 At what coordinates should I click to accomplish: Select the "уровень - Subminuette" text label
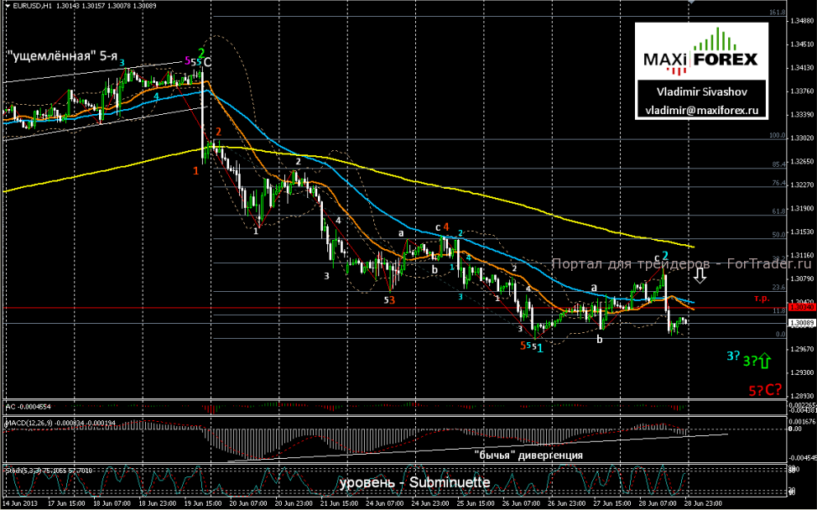pos(414,483)
